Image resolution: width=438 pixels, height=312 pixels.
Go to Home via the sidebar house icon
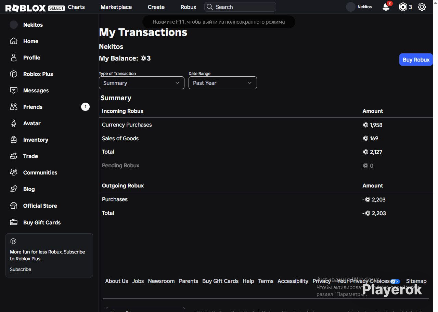[14, 41]
